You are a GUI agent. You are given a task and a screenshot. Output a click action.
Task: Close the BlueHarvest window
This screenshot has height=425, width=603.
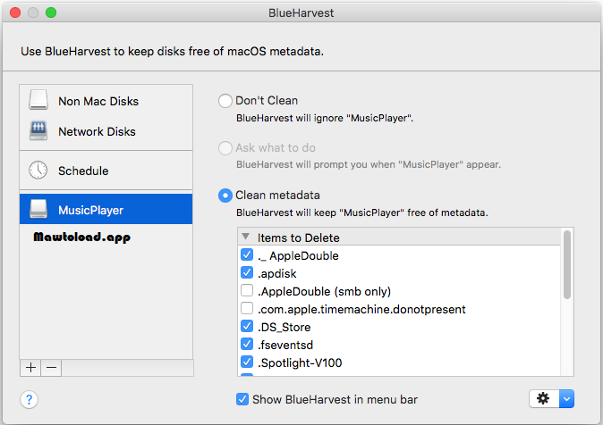[x=15, y=12]
